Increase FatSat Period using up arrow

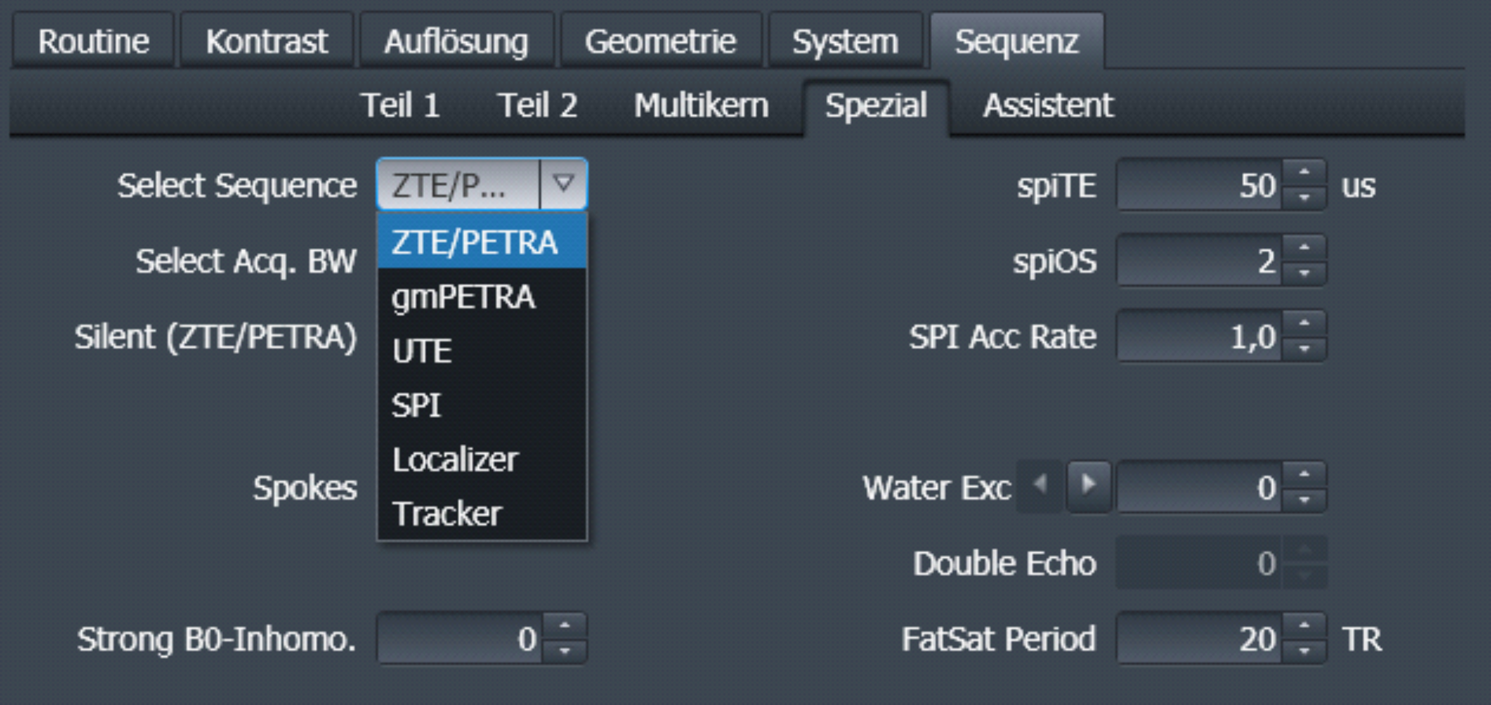coord(1303,626)
